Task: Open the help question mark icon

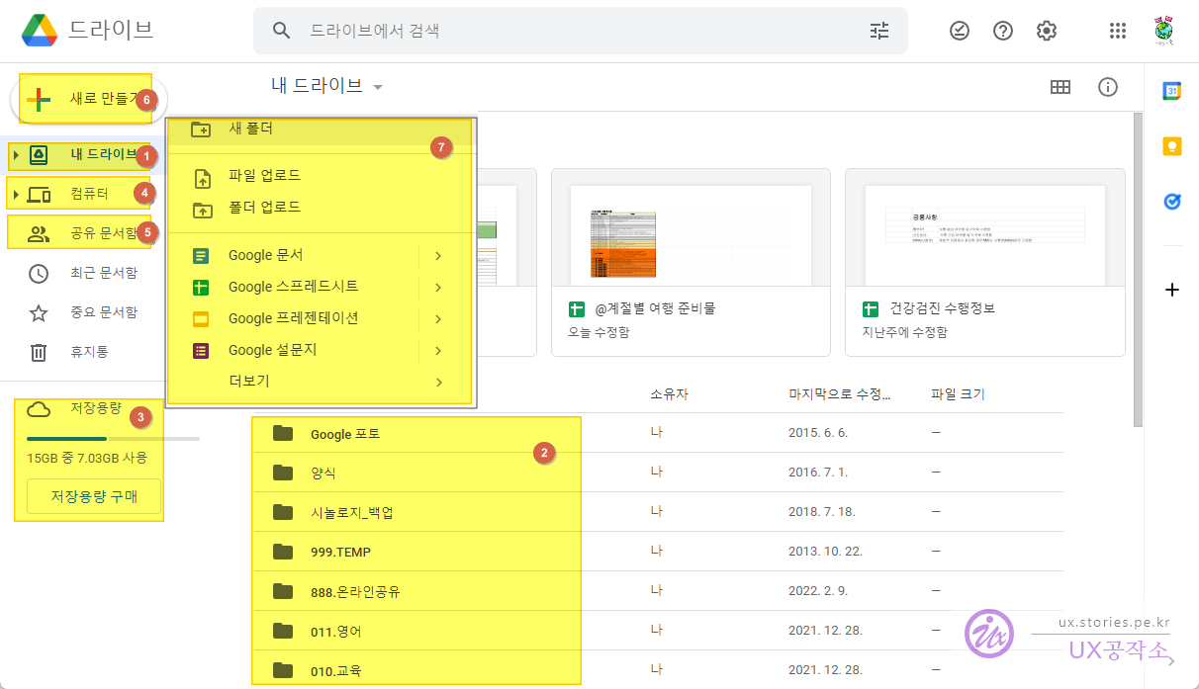Action: coord(1003,31)
